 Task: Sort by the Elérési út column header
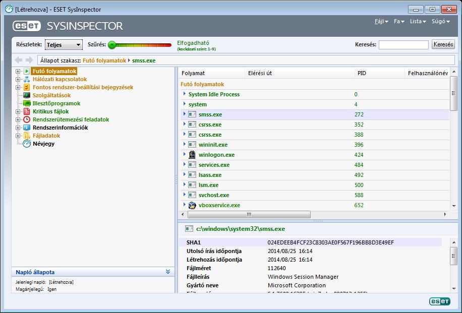click(x=300, y=73)
